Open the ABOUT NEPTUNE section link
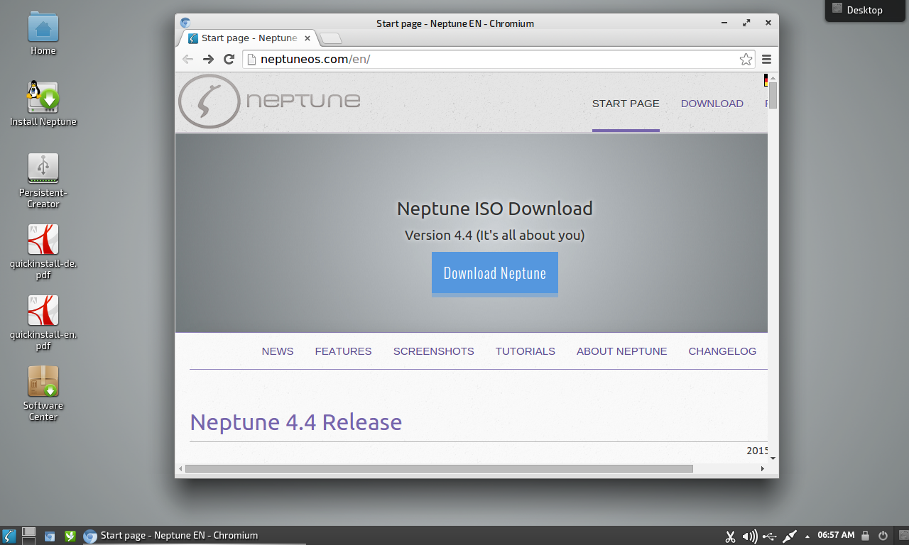 pyautogui.click(x=622, y=351)
